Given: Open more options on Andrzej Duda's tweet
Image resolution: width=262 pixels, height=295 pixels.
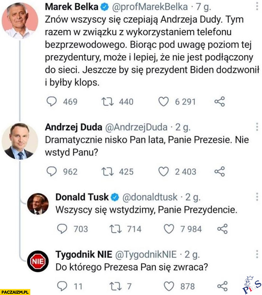Looking at the screenshot, I should tap(257, 127).
